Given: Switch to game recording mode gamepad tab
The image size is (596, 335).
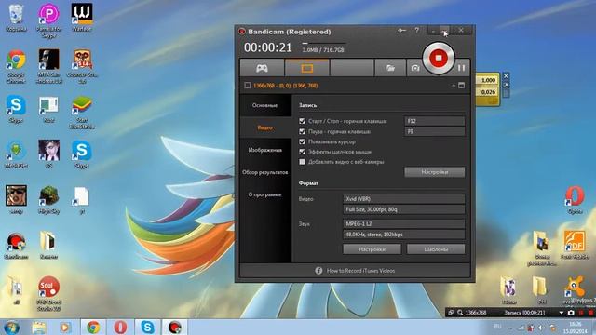Looking at the screenshot, I should [262, 68].
